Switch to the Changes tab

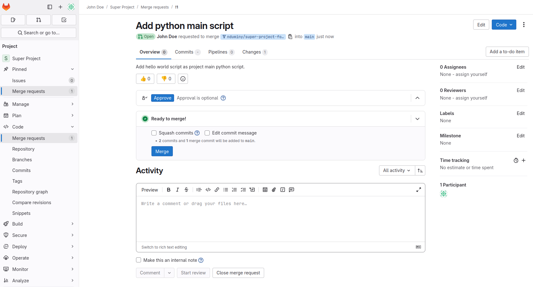(x=252, y=52)
